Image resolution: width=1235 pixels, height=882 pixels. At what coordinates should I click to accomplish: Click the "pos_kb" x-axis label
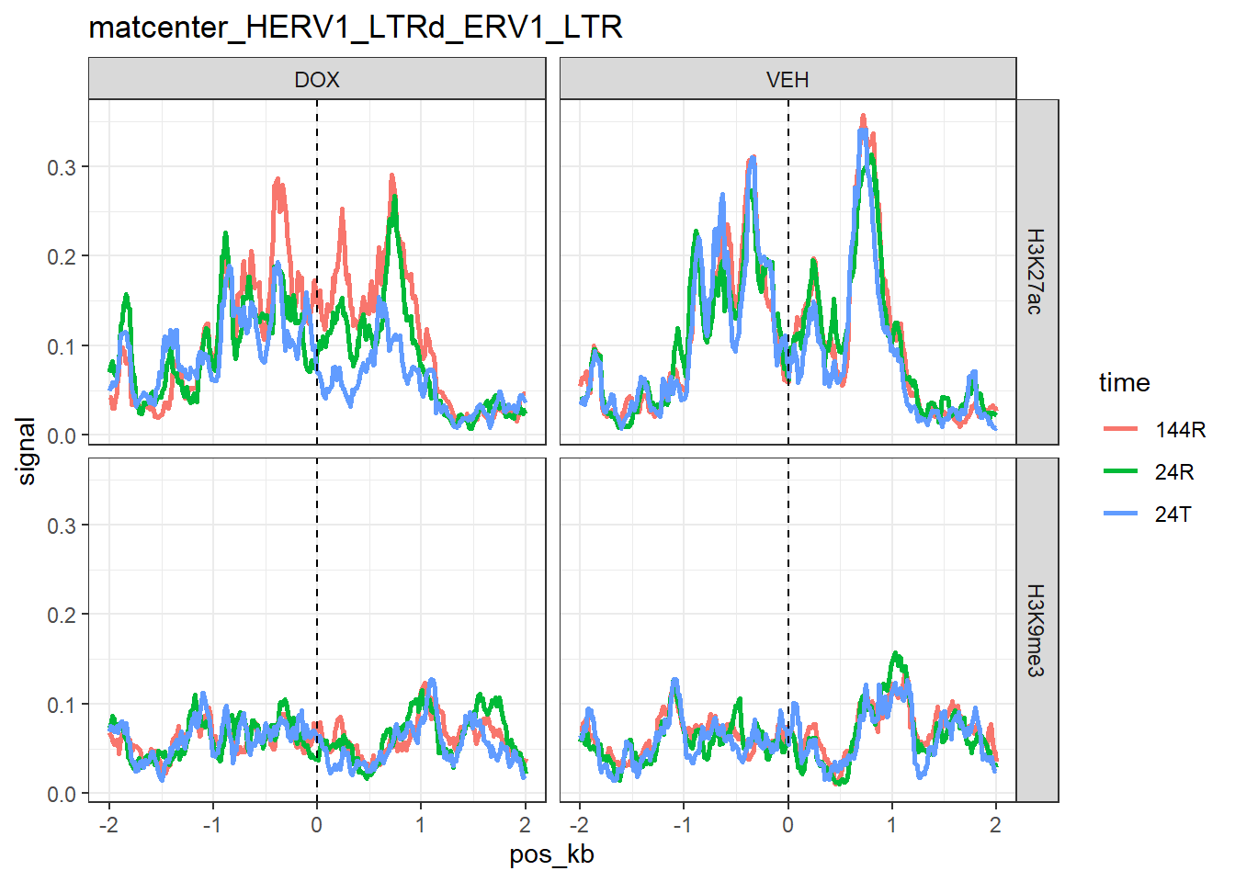coord(551,854)
